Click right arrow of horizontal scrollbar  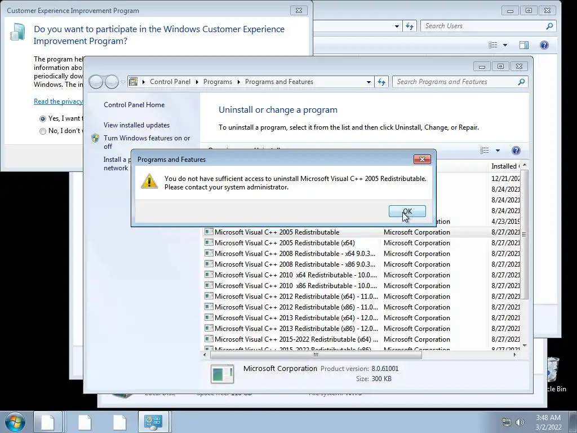(x=514, y=355)
